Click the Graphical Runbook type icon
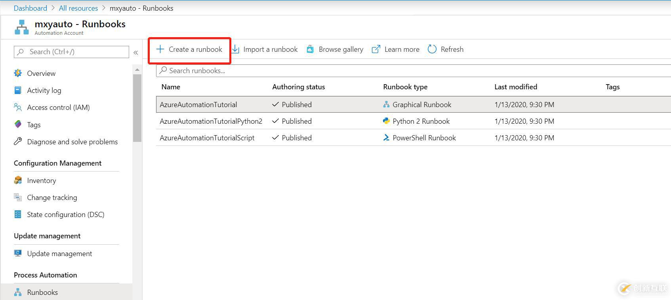671x300 pixels. pyautogui.click(x=386, y=104)
